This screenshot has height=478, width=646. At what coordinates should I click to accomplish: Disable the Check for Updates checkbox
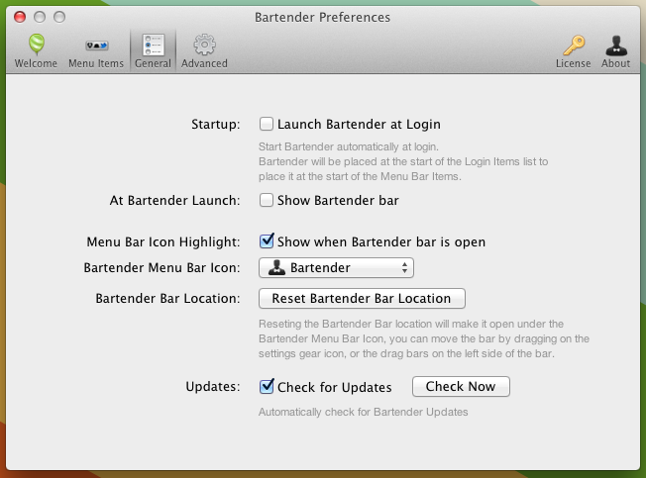tap(267, 386)
